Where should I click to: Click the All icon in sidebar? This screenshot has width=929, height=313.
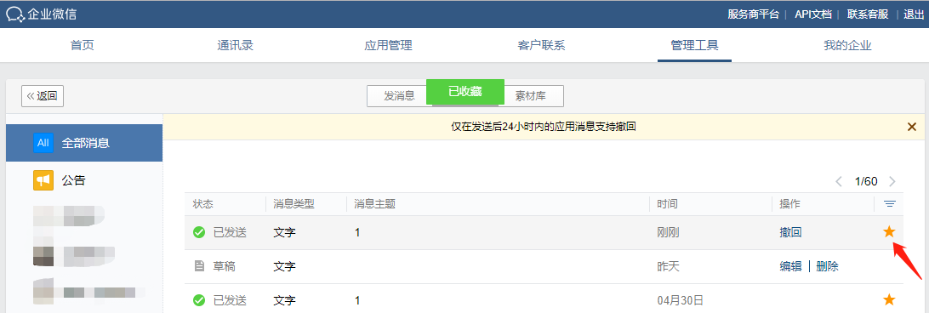pyautogui.click(x=43, y=143)
